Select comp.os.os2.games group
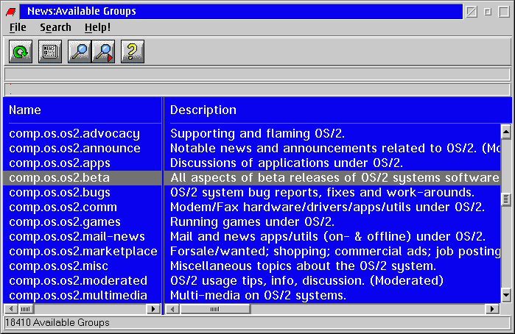This screenshot has width=515, height=334. (65, 222)
